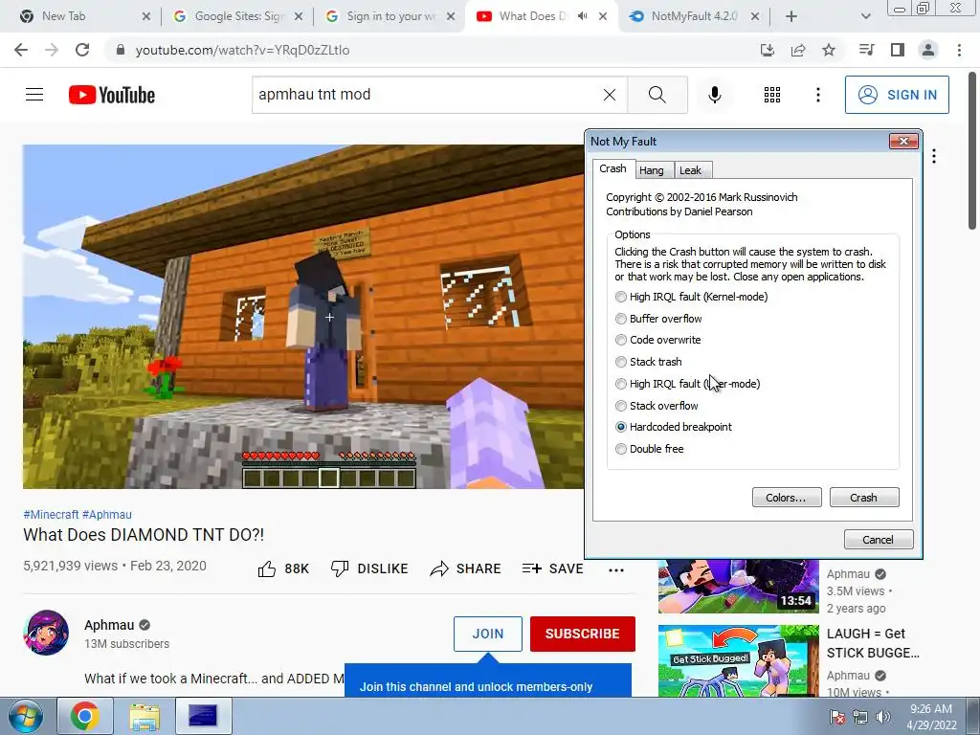Viewport: 980px width, 735px height.
Task: Click the SAVE to playlist button
Action: (552, 568)
